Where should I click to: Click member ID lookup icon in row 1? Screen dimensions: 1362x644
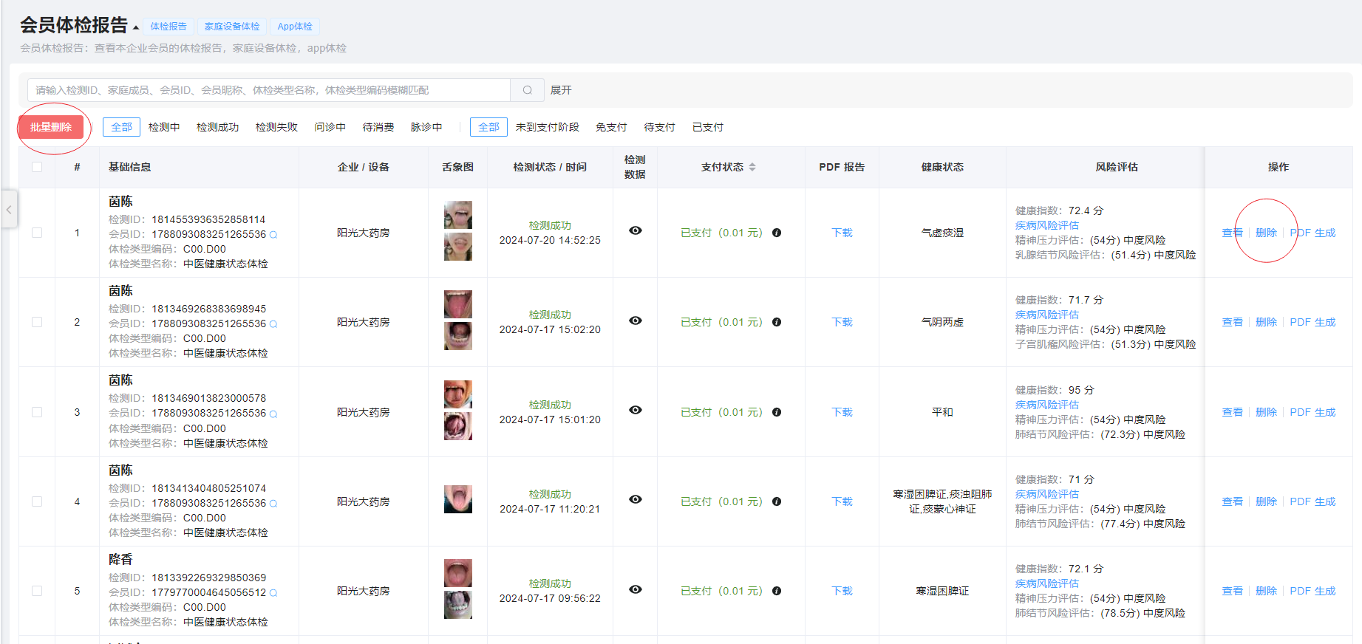click(273, 235)
